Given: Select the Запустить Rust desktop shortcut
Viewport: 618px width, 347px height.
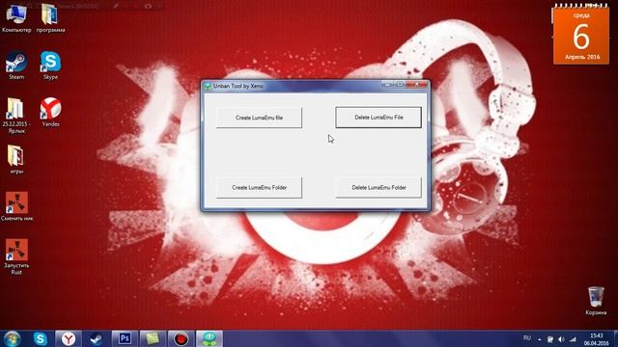Looking at the screenshot, I should click(16, 256).
